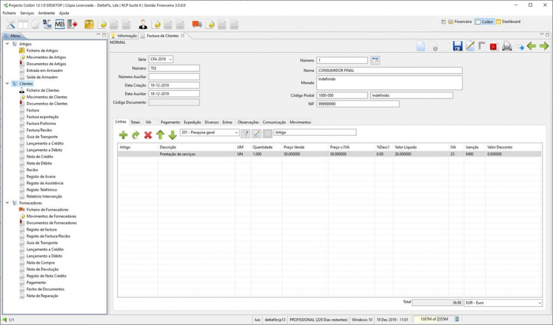Screen dimensions: 553x325
Task: Go to previous record with left arrow
Action: (x=531, y=46)
